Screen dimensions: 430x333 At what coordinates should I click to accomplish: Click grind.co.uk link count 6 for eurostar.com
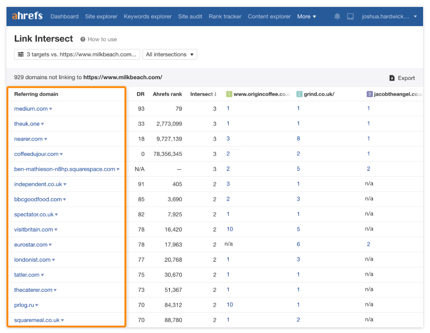click(x=298, y=244)
